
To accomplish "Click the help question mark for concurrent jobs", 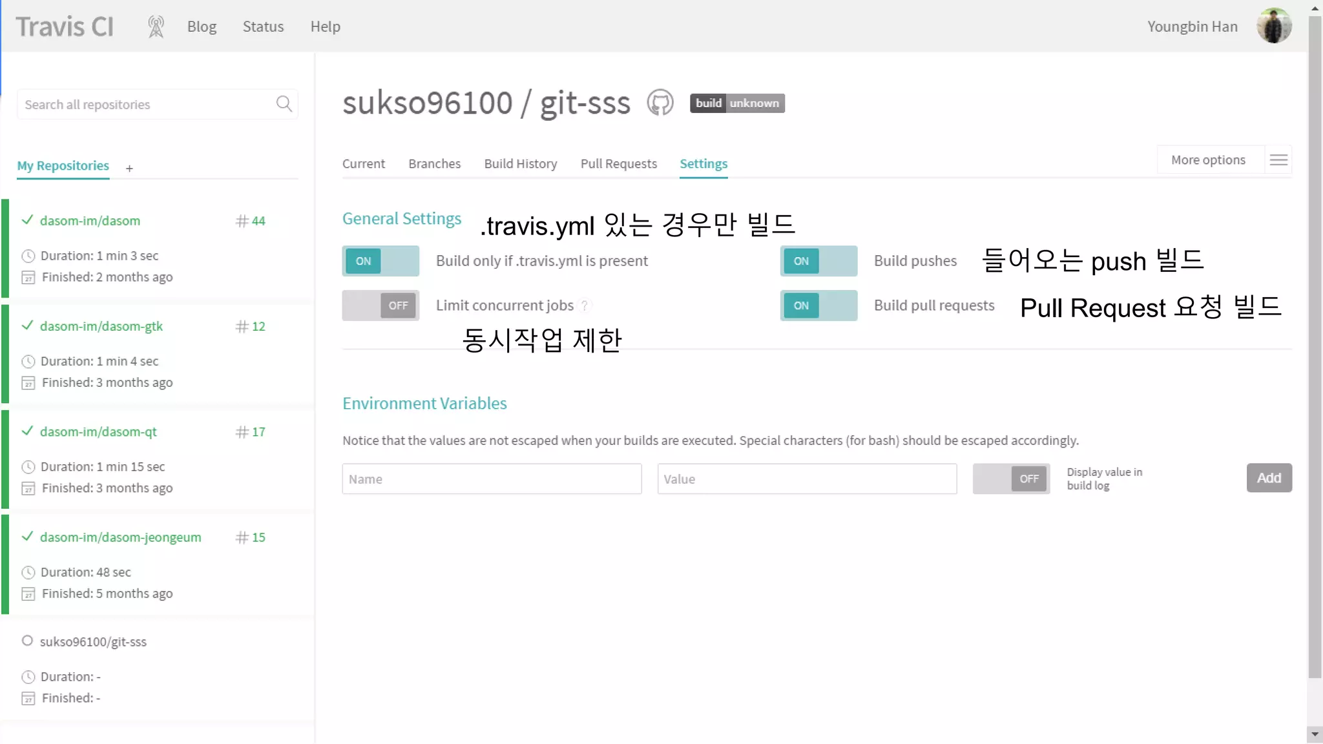I will (x=585, y=305).
